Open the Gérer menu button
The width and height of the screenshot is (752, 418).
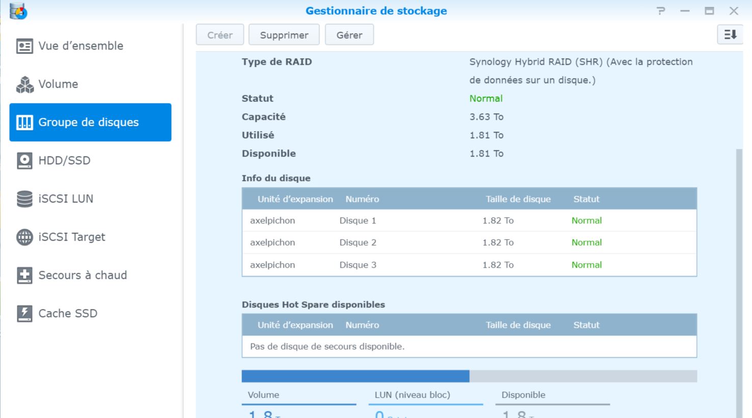(349, 35)
